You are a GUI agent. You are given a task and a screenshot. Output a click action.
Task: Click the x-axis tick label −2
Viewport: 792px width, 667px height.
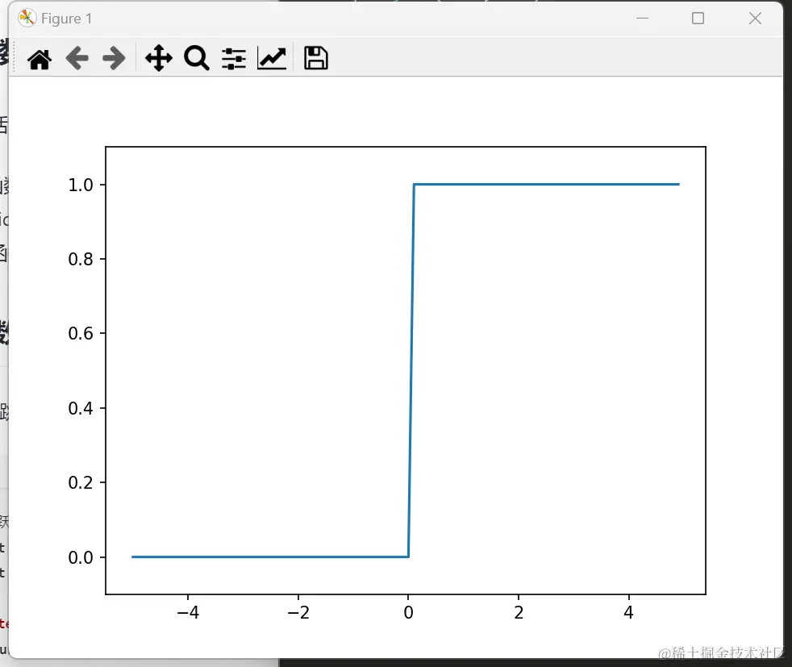298,613
